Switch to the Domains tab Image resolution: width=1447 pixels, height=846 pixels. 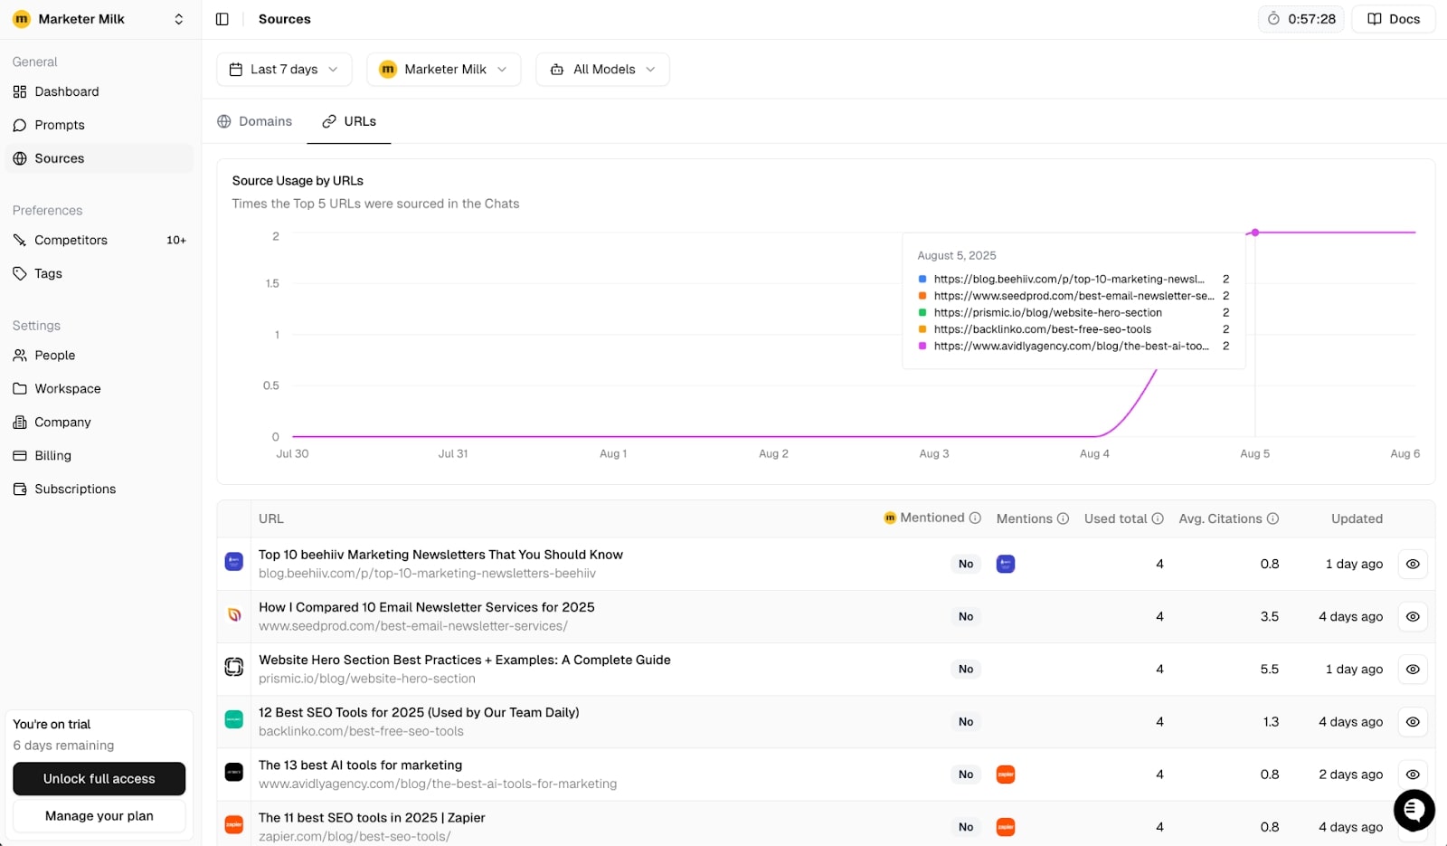click(x=255, y=121)
